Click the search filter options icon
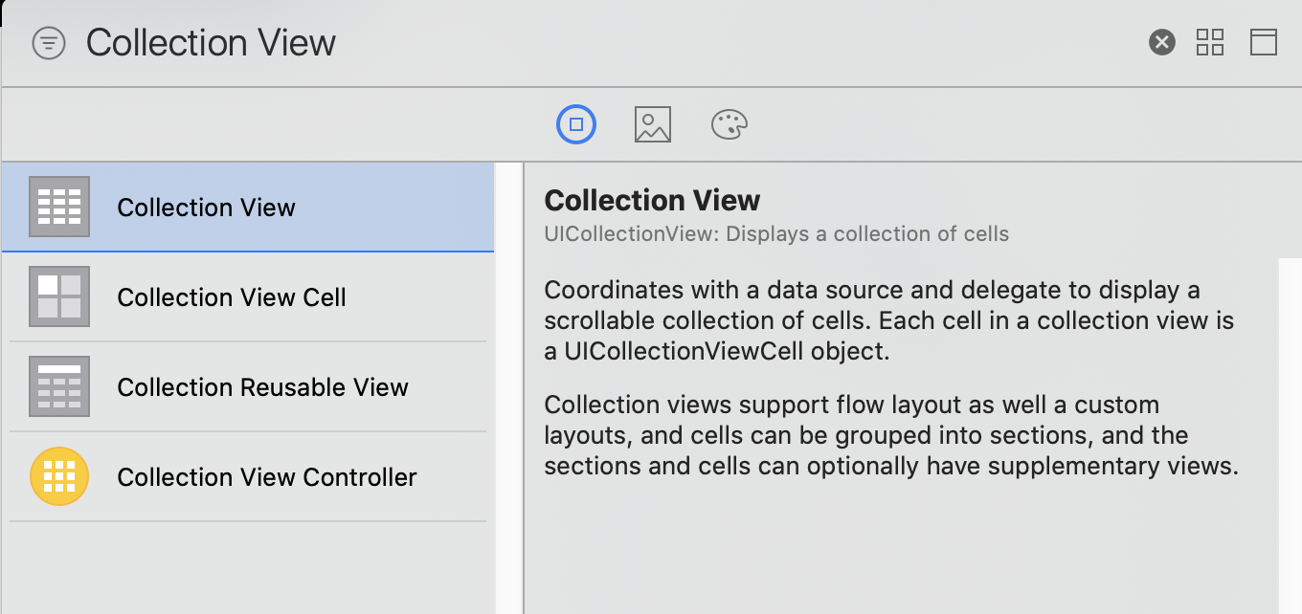The width and height of the screenshot is (1302, 614). (49, 43)
